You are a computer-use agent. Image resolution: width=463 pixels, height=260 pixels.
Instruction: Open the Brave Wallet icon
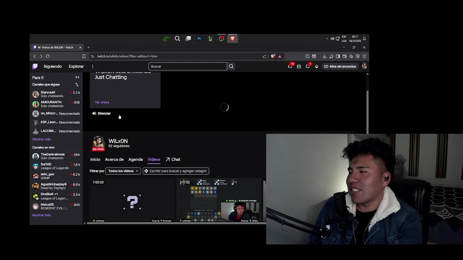(x=345, y=56)
